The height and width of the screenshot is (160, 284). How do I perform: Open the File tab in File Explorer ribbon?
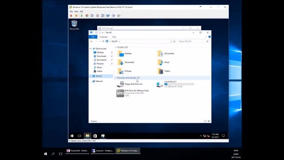pos(93,37)
